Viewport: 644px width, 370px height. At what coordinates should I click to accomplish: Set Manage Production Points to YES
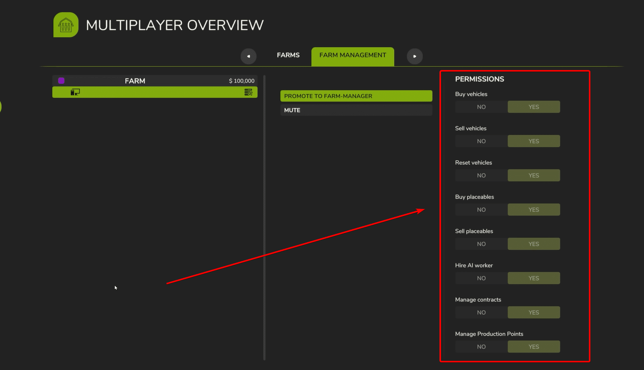click(x=534, y=347)
